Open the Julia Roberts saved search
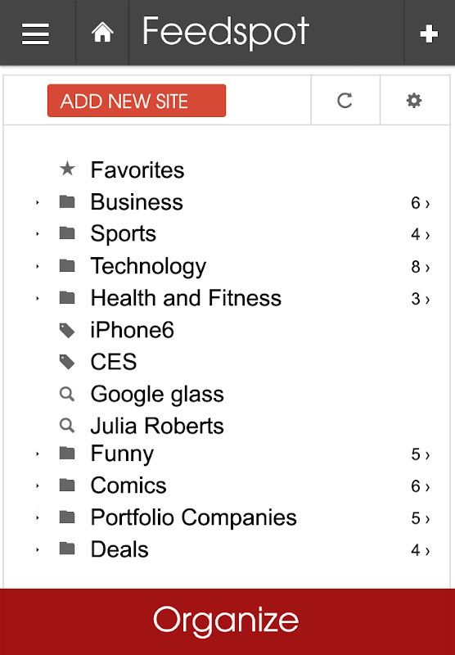 pyautogui.click(x=157, y=426)
